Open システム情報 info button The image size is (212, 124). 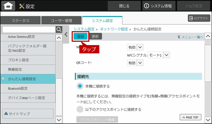(x=159, y=6)
